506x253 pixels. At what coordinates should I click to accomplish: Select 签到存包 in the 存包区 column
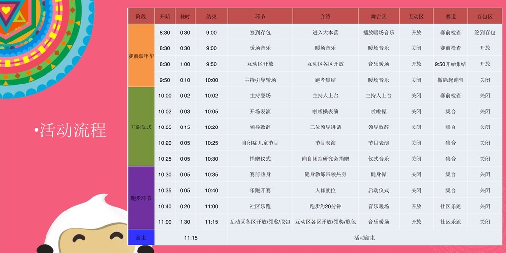(x=485, y=32)
